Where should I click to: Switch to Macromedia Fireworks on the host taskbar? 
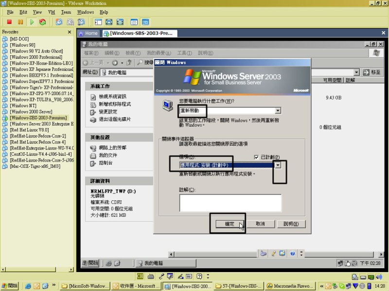coord(290,286)
